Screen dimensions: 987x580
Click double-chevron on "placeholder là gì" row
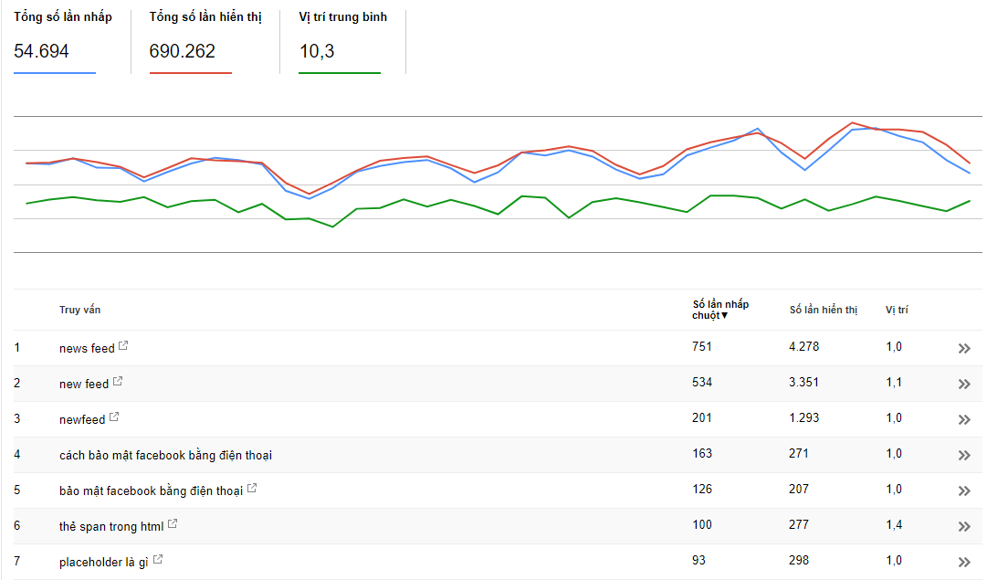964,562
